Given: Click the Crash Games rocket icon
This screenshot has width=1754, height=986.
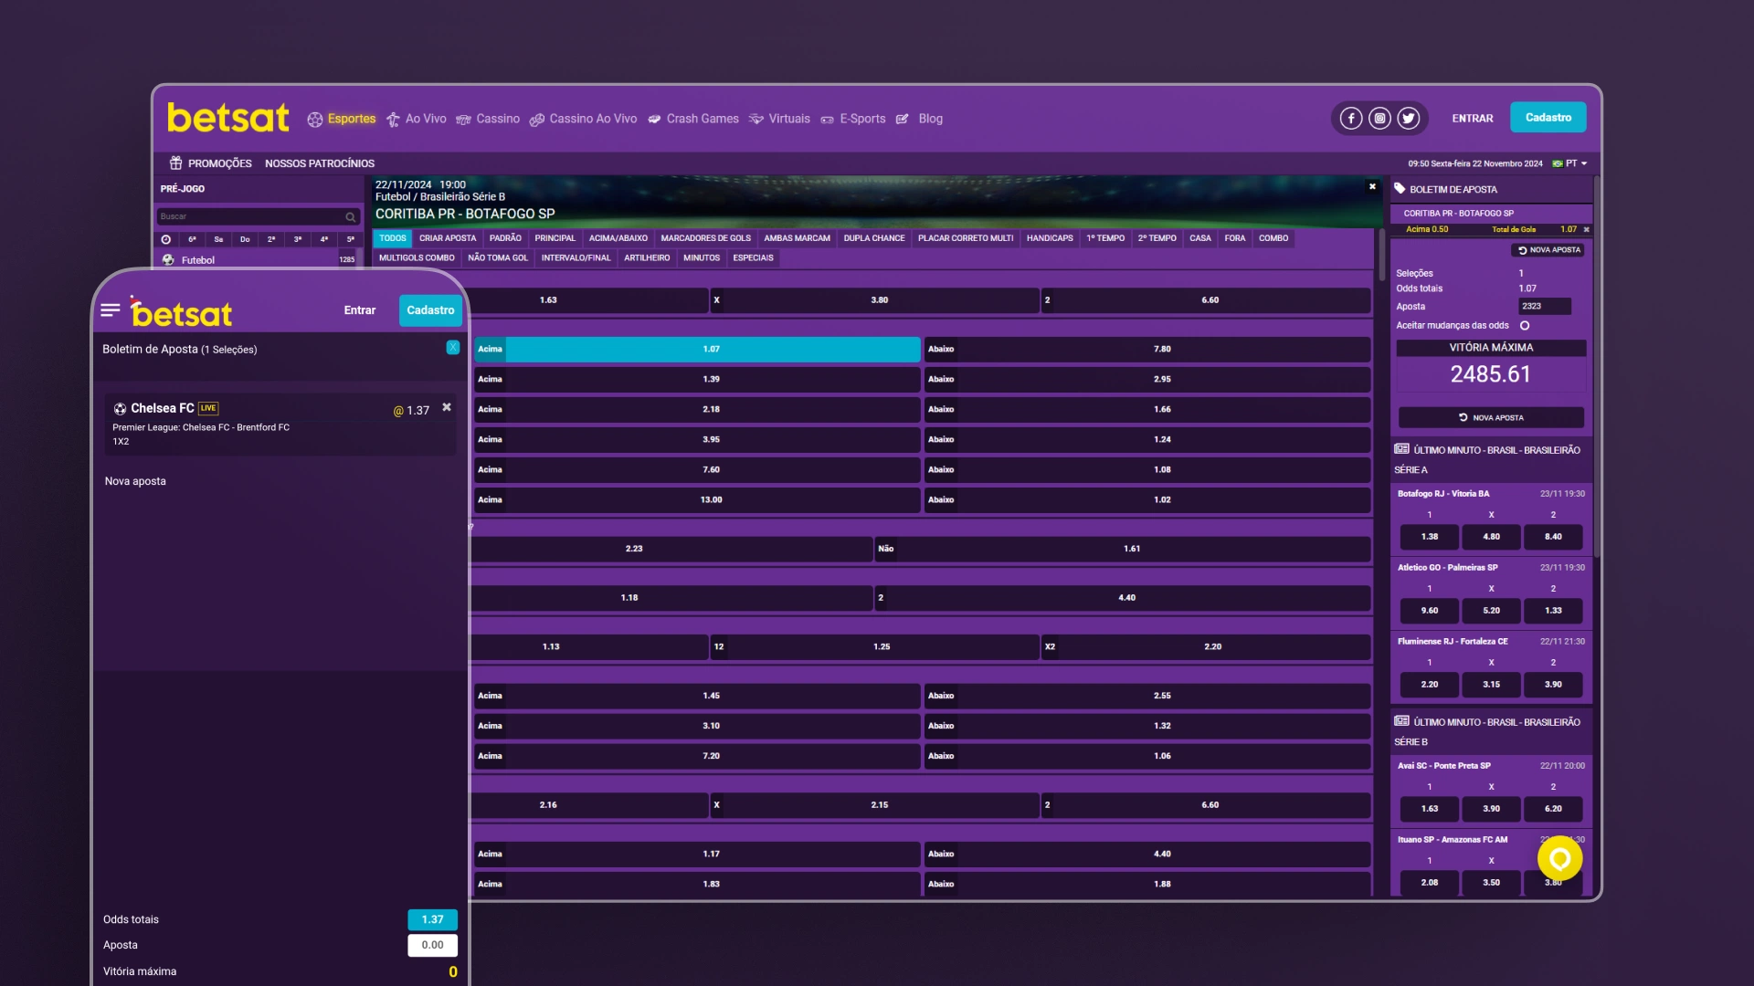Looking at the screenshot, I should point(654,120).
